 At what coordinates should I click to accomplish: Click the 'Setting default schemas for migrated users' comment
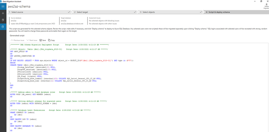(58, 101)
